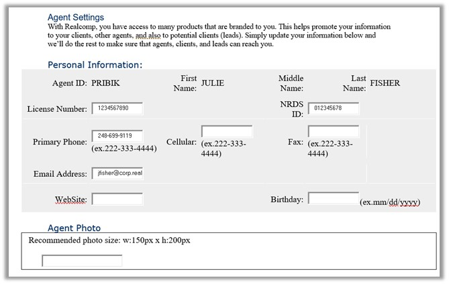The image size is (449, 284).
Task: Click the last name value FISHER
Action: [385, 83]
